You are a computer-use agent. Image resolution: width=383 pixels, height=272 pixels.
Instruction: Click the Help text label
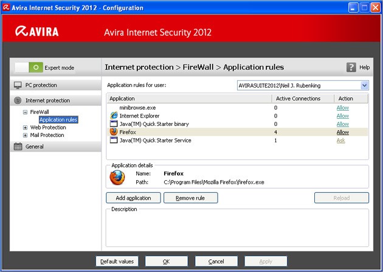tap(364, 67)
